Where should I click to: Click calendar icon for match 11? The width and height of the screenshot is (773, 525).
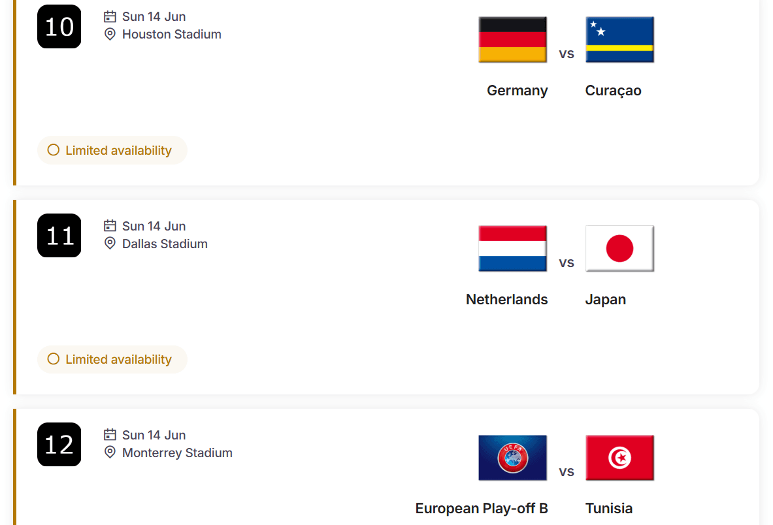click(x=110, y=226)
